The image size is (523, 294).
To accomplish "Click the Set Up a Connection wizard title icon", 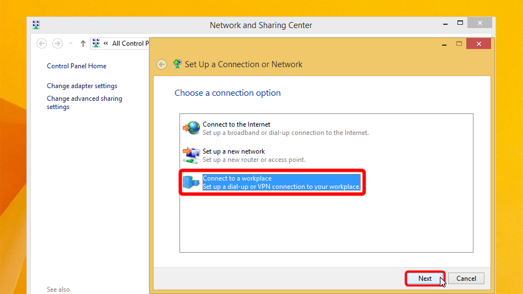I will point(177,64).
